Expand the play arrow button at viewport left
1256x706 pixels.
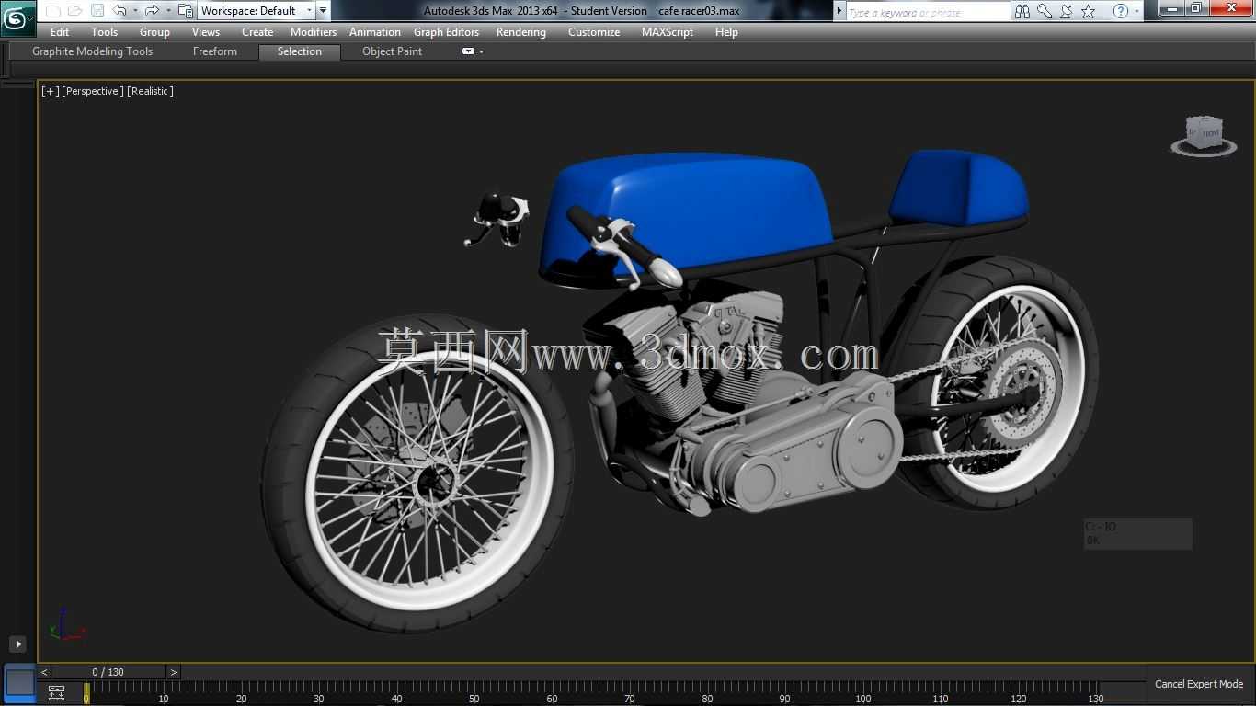click(x=17, y=644)
